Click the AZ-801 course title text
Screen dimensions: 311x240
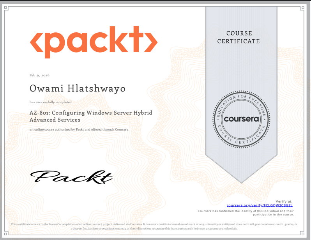(91, 113)
